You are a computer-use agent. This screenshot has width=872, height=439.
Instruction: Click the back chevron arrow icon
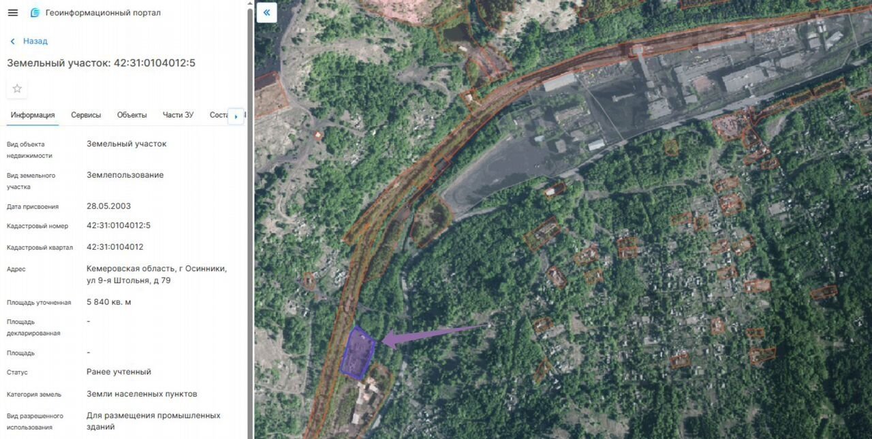12,42
